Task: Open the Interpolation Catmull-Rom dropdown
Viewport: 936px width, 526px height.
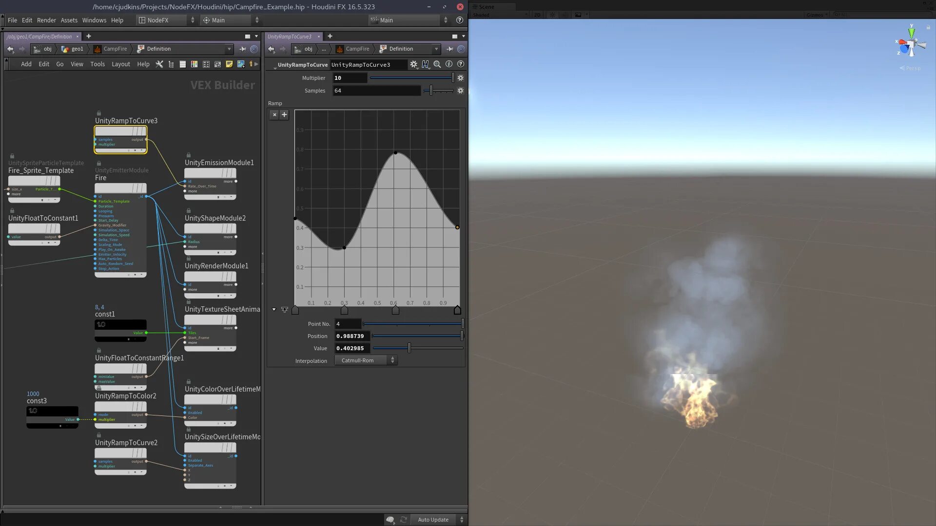Action: (366, 360)
